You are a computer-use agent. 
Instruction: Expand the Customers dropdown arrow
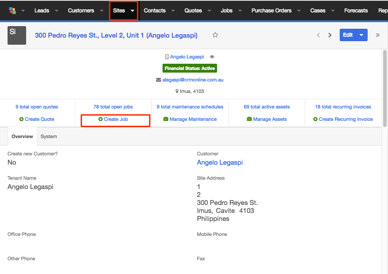[x=101, y=11]
